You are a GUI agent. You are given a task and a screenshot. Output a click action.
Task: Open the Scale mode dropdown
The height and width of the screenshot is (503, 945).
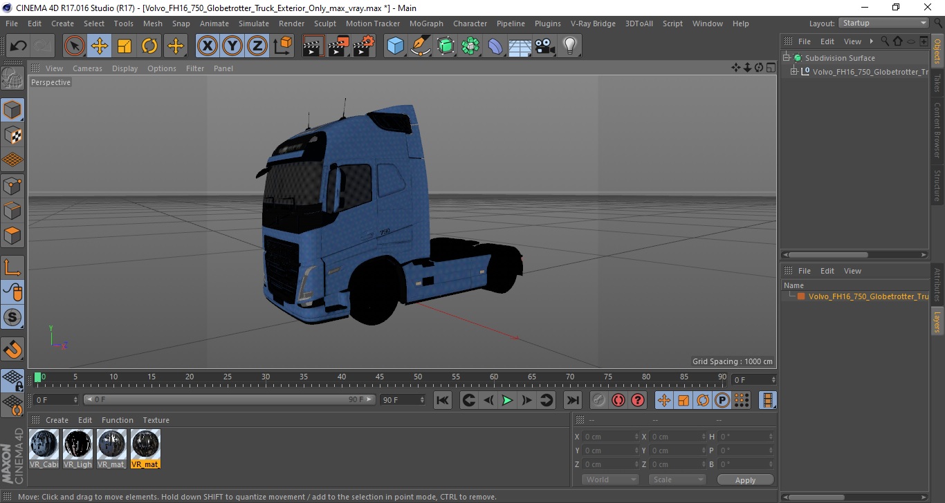[x=677, y=480]
